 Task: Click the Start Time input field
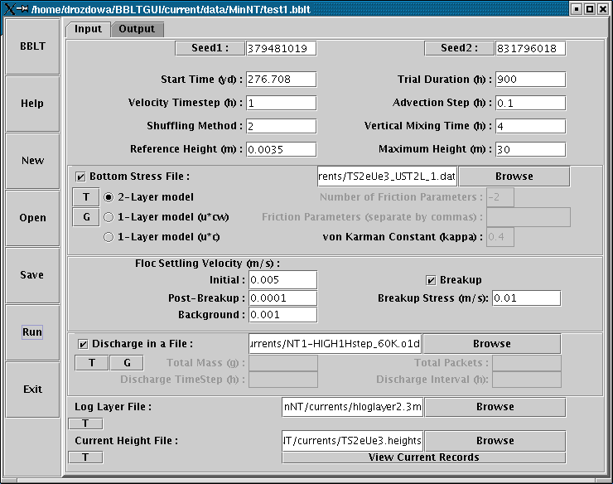click(x=281, y=80)
